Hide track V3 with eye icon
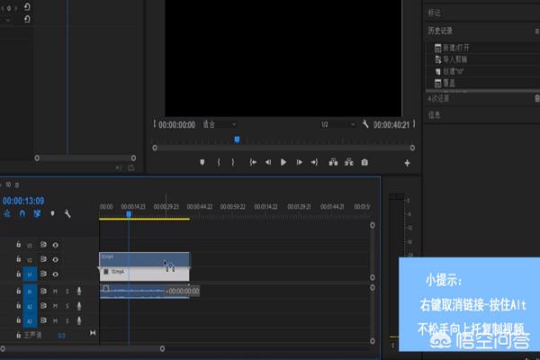This screenshot has height=360, width=540. click(x=56, y=244)
